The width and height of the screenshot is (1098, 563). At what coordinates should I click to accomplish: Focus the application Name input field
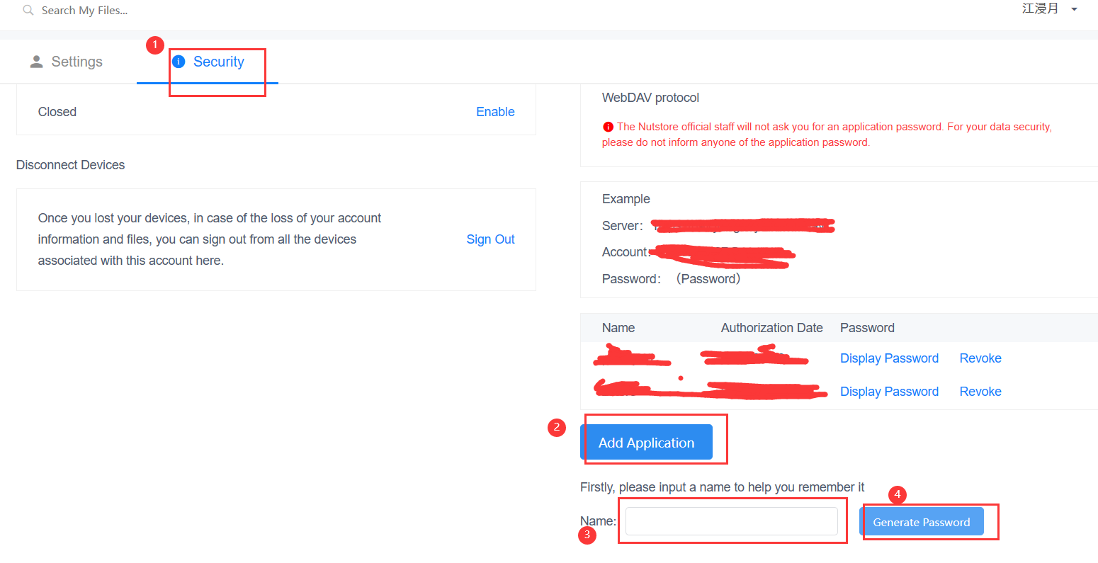point(731,521)
